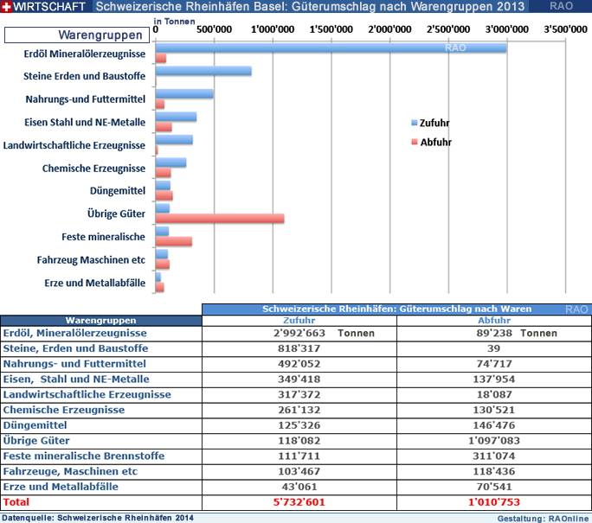The width and height of the screenshot is (592, 523).
Task: Select the Zufuhr column header in table
Action: [299, 321]
